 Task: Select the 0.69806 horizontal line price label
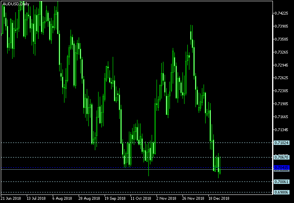(281, 192)
